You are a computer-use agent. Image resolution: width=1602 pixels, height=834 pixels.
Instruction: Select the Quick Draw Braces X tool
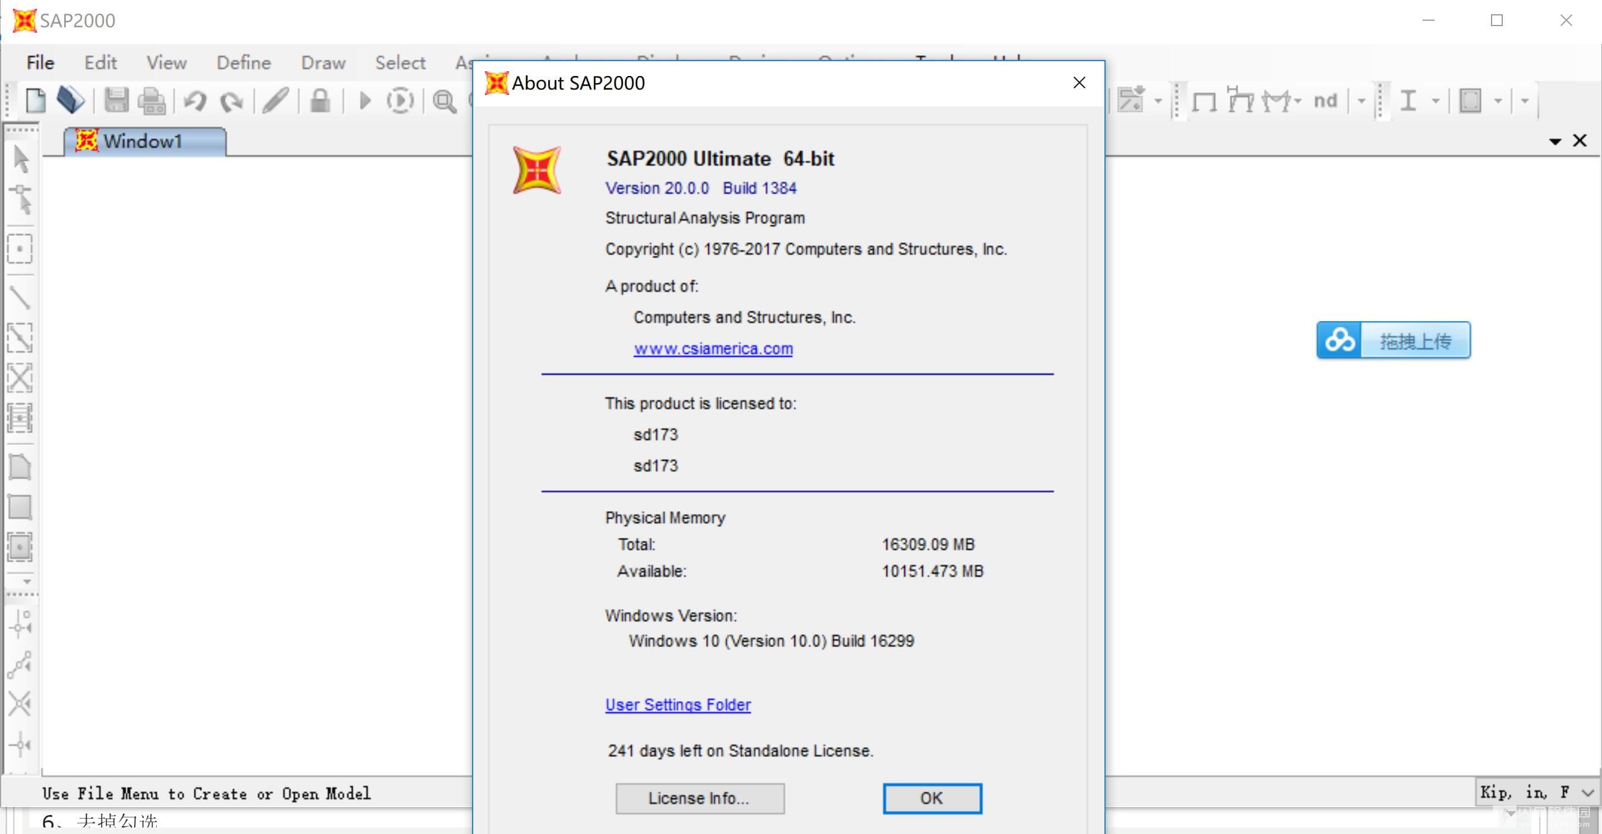[x=20, y=378]
